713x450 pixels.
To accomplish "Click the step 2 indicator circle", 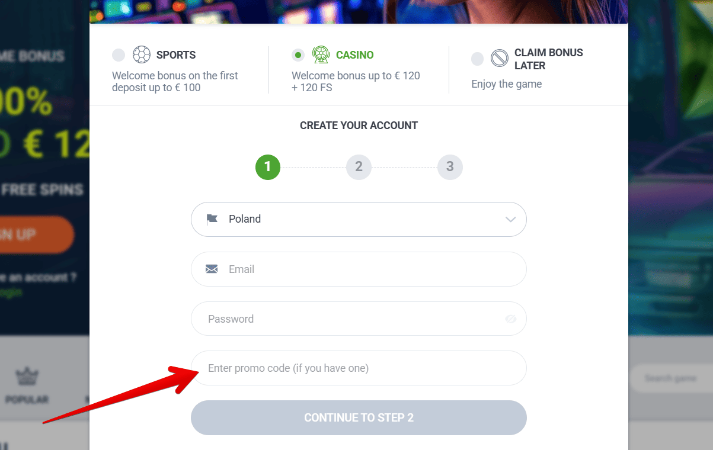I will tap(359, 167).
